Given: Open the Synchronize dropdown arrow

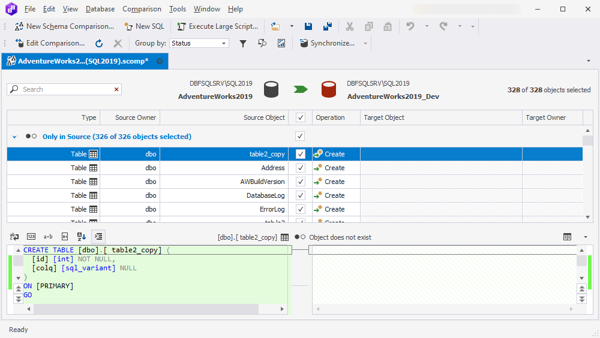Looking at the screenshot, I should [x=365, y=43].
